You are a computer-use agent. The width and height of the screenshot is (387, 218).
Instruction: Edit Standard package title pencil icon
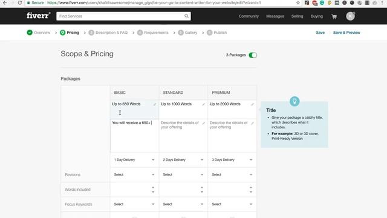[x=204, y=104]
